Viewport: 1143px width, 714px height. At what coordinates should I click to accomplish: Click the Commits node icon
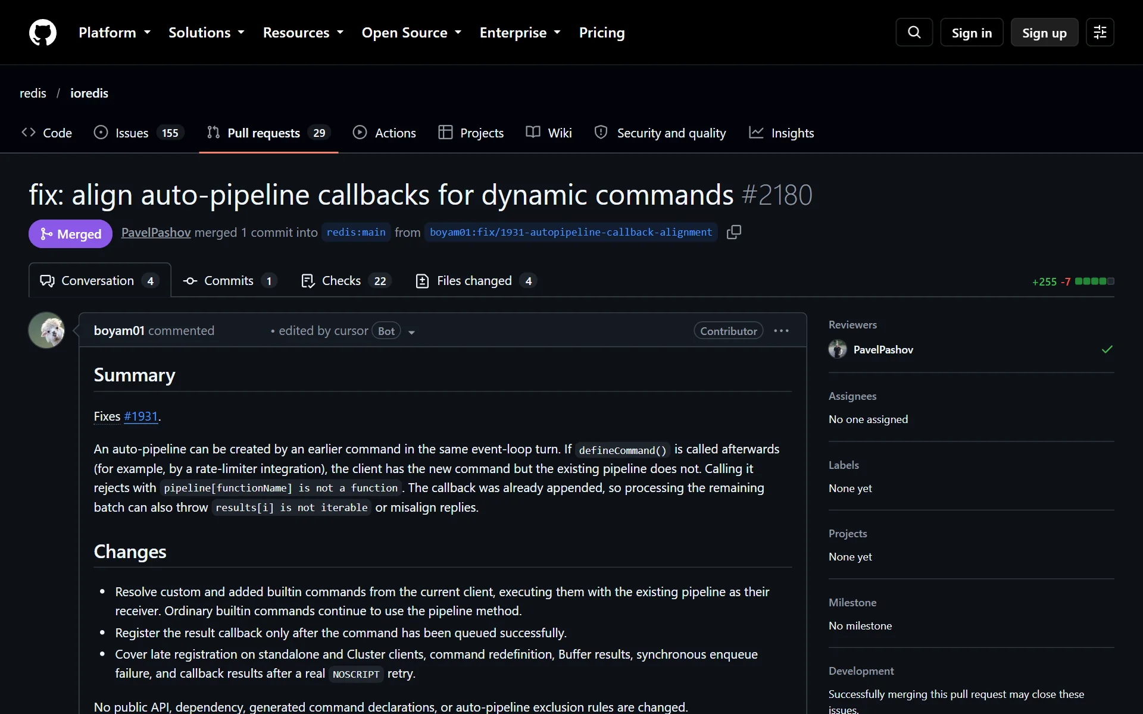pyautogui.click(x=190, y=281)
